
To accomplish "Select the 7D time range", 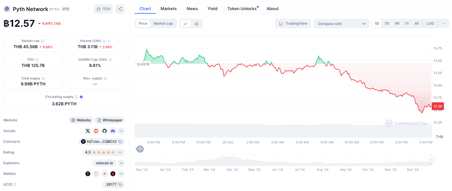I will 387,24.
